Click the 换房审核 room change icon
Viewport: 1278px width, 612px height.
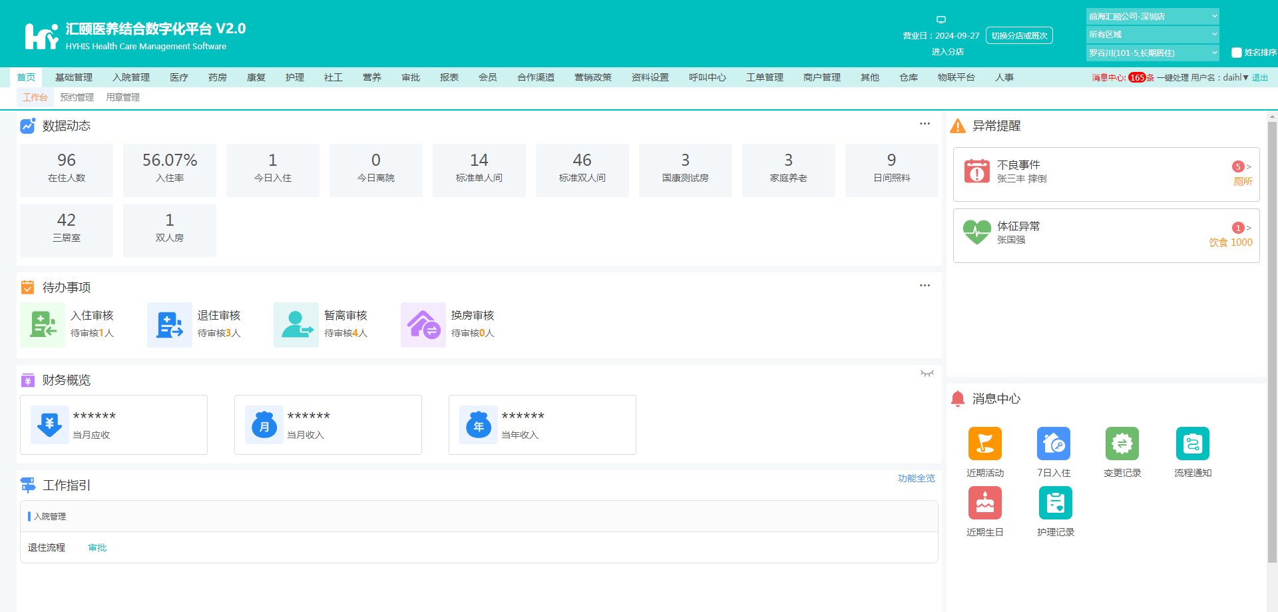pyautogui.click(x=423, y=324)
